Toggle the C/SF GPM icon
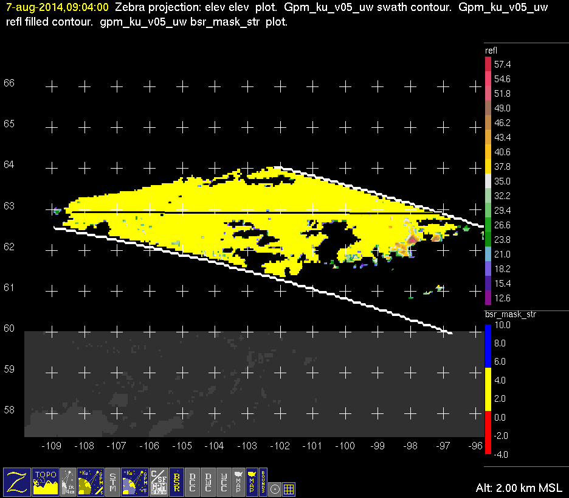This screenshot has height=498, width=569. pos(158,482)
